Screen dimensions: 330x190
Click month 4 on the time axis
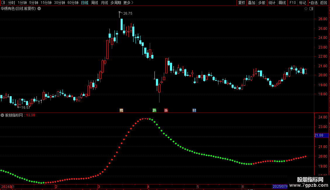coord(148,186)
